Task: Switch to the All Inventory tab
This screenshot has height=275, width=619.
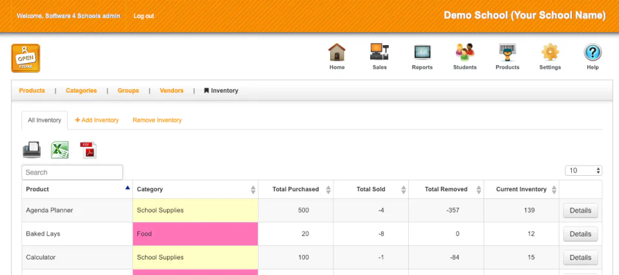Action: (44, 120)
